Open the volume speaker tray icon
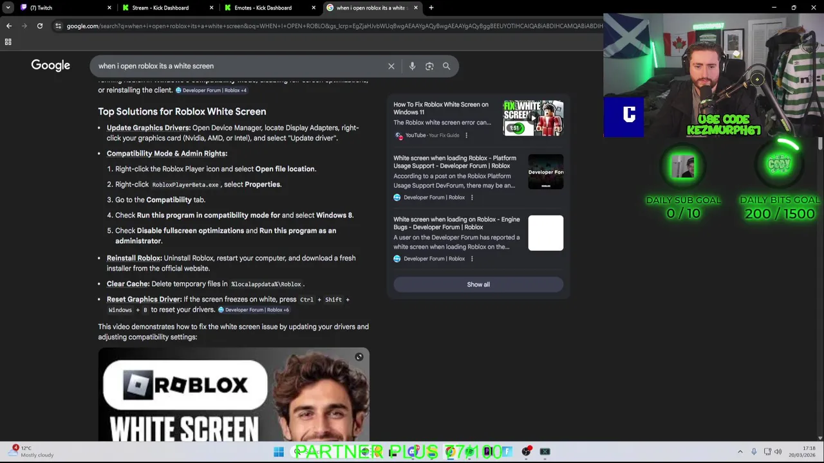Image resolution: width=824 pixels, height=463 pixels. click(778, 451)
